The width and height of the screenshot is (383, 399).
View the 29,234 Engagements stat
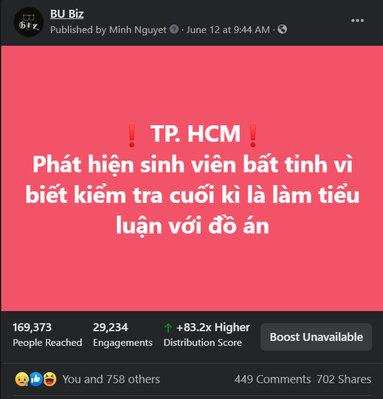point(122,335)
